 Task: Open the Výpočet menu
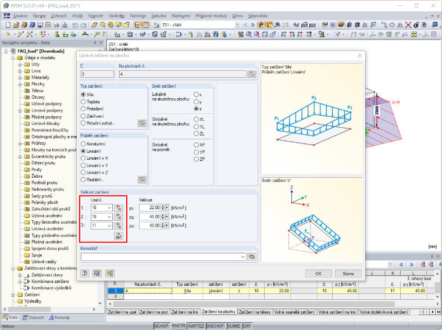pyautogui.click(x=95, y=16)
